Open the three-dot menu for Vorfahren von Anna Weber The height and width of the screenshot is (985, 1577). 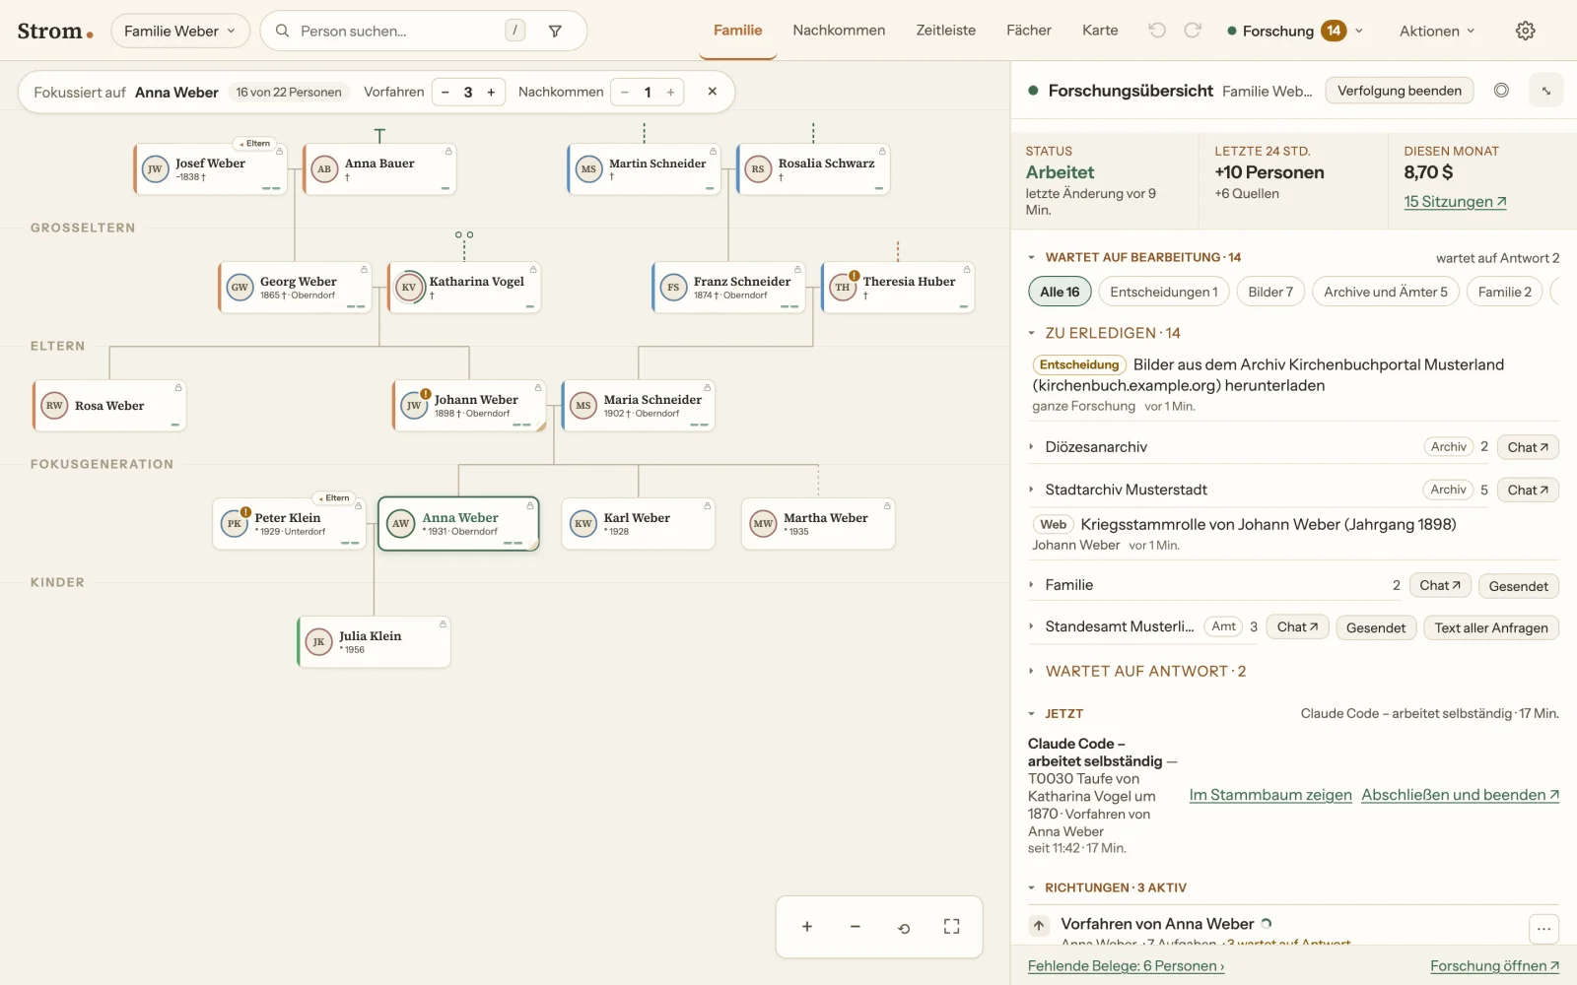(1543, 928)
